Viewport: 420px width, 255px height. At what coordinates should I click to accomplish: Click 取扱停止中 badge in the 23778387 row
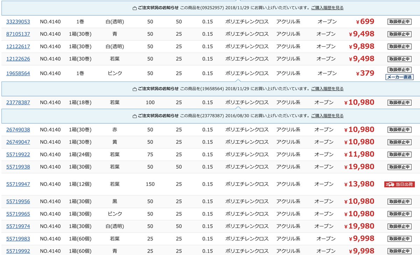point(399,102)
